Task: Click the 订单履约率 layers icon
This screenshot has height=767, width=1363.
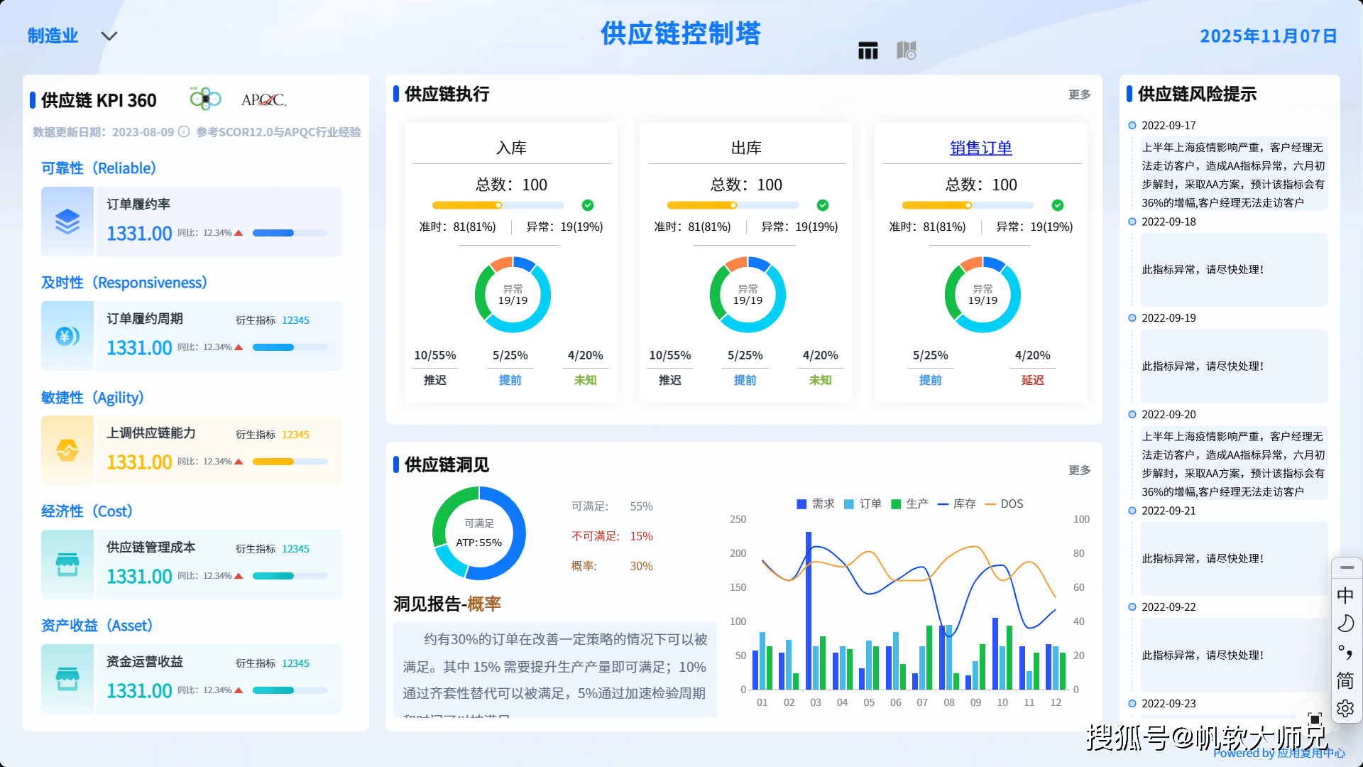Action: 67,222
